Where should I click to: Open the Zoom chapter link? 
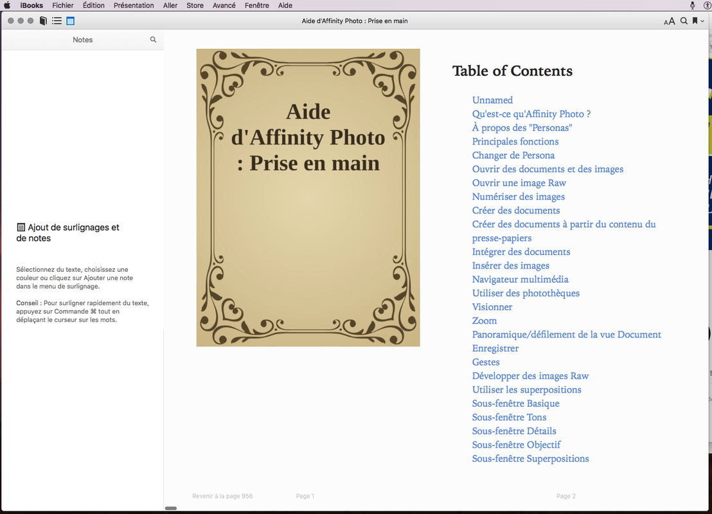click(484, 321)
